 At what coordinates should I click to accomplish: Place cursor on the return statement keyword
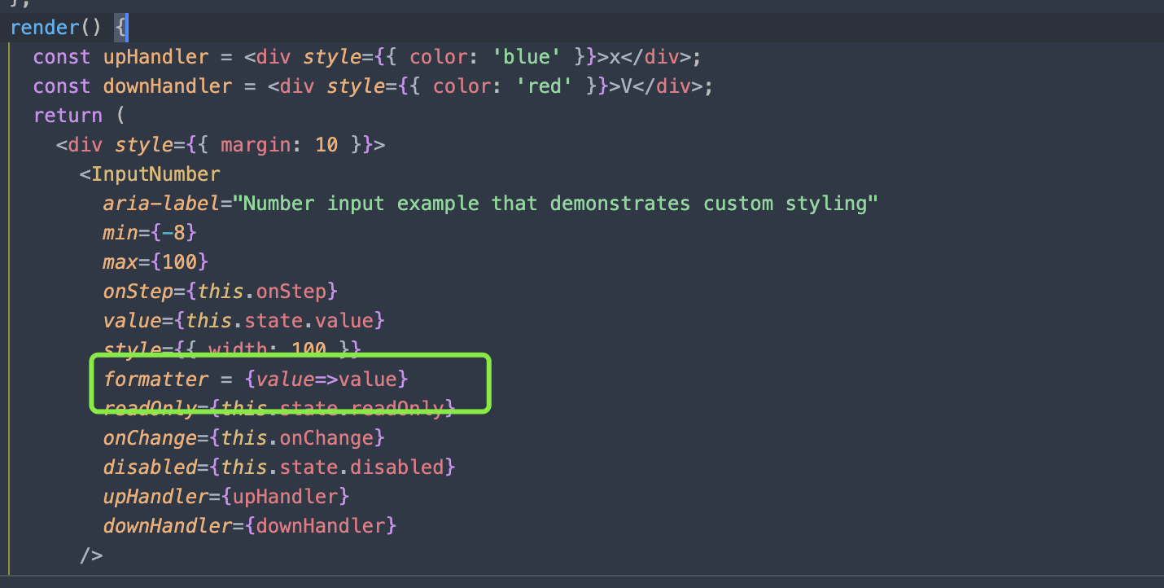point(68,115)
